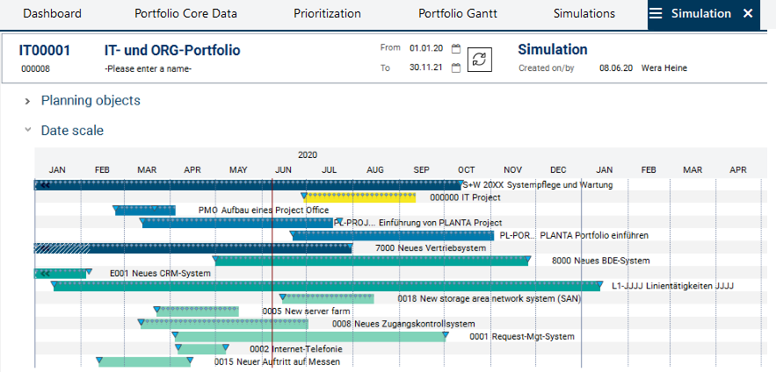Close the Simulation tab with X
Viewport: 776px width, 372px height.
tap(748, 14)
